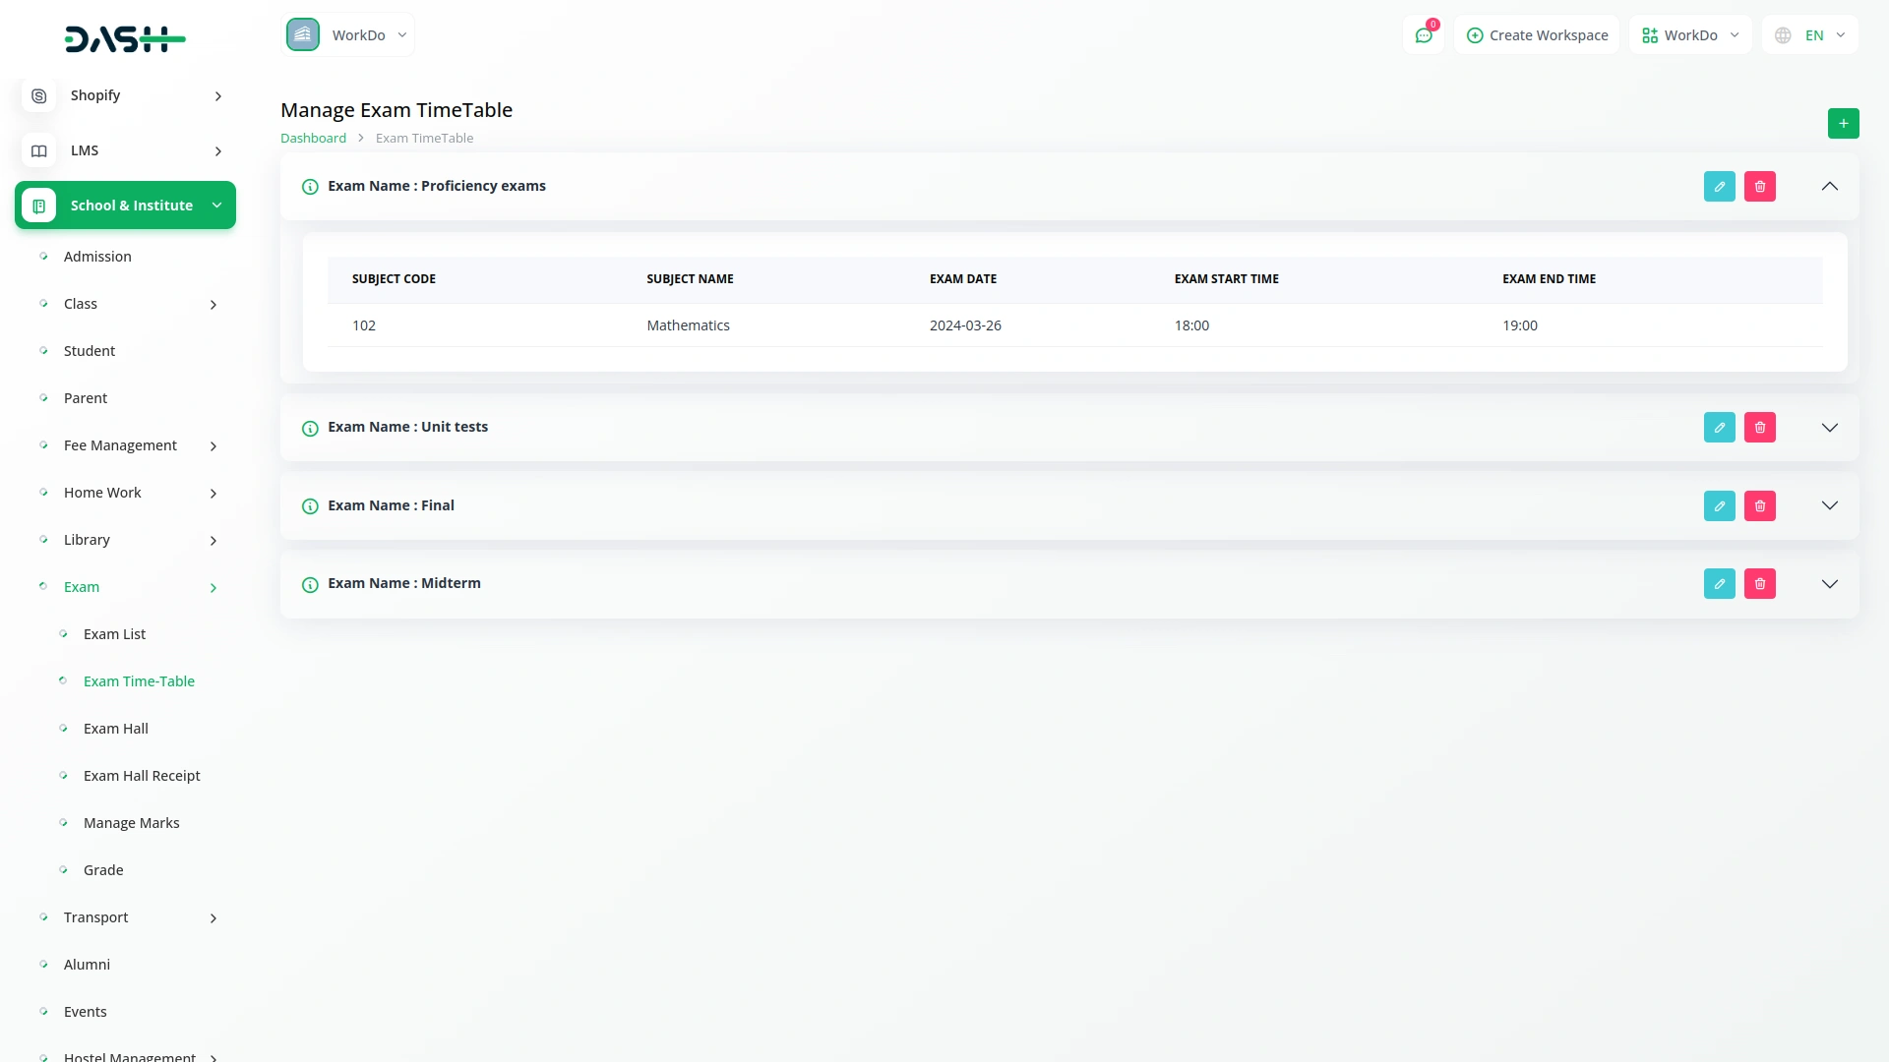Delete the Midterm exam timetable
Image resolution: width=1889 pixels, height=1062 pixels.
(1759, 584)
